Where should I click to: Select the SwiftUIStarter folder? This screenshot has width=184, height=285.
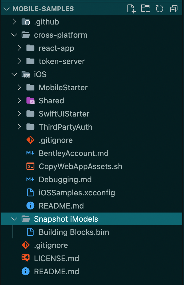click(64, 114)
